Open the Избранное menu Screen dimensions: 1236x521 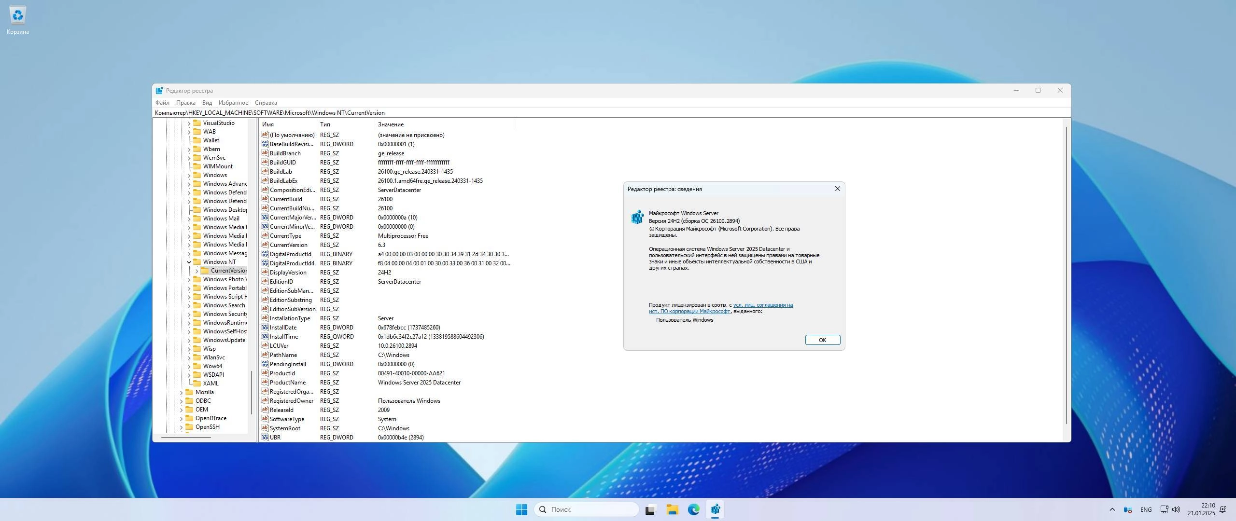coord(233,103)
